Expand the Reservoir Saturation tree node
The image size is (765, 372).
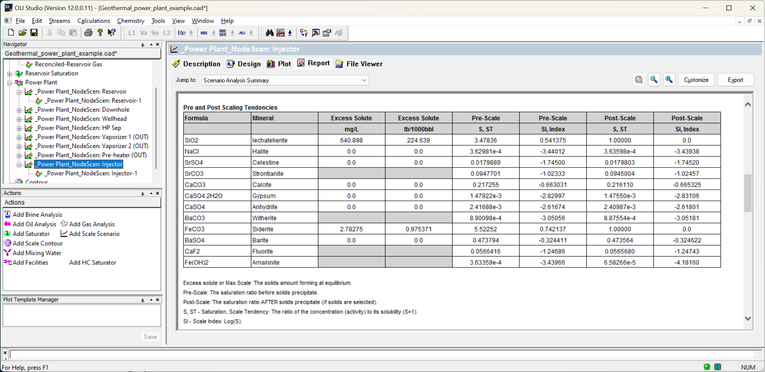point(9,74)
